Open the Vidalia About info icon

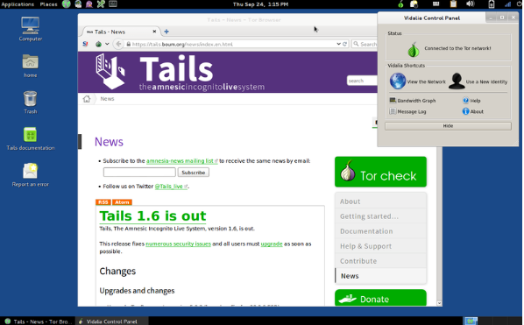click(465, 111)
